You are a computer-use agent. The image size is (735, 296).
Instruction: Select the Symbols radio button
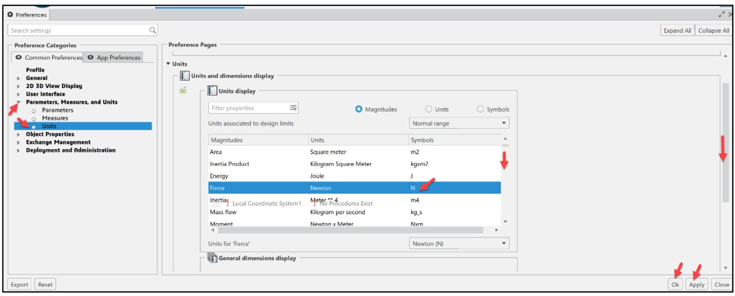pyautogui.click(x=480, y=109)
